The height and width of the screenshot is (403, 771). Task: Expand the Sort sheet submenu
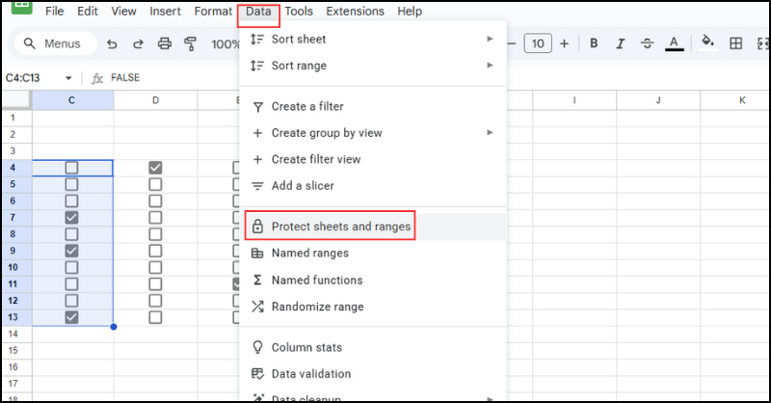coord(490,40)
